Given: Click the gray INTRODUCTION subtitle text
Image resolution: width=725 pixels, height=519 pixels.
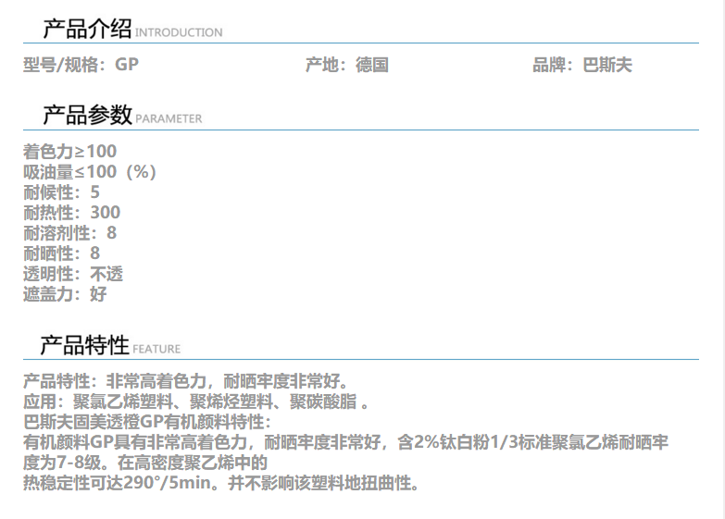Looking at the screenshot, I should 179,32.
